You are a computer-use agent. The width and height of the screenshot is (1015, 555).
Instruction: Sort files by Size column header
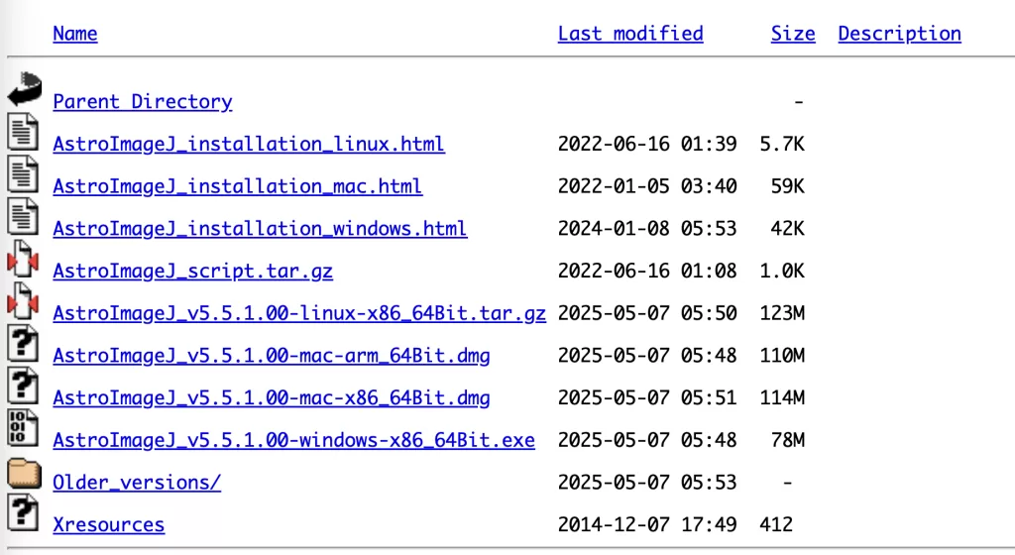793,34
